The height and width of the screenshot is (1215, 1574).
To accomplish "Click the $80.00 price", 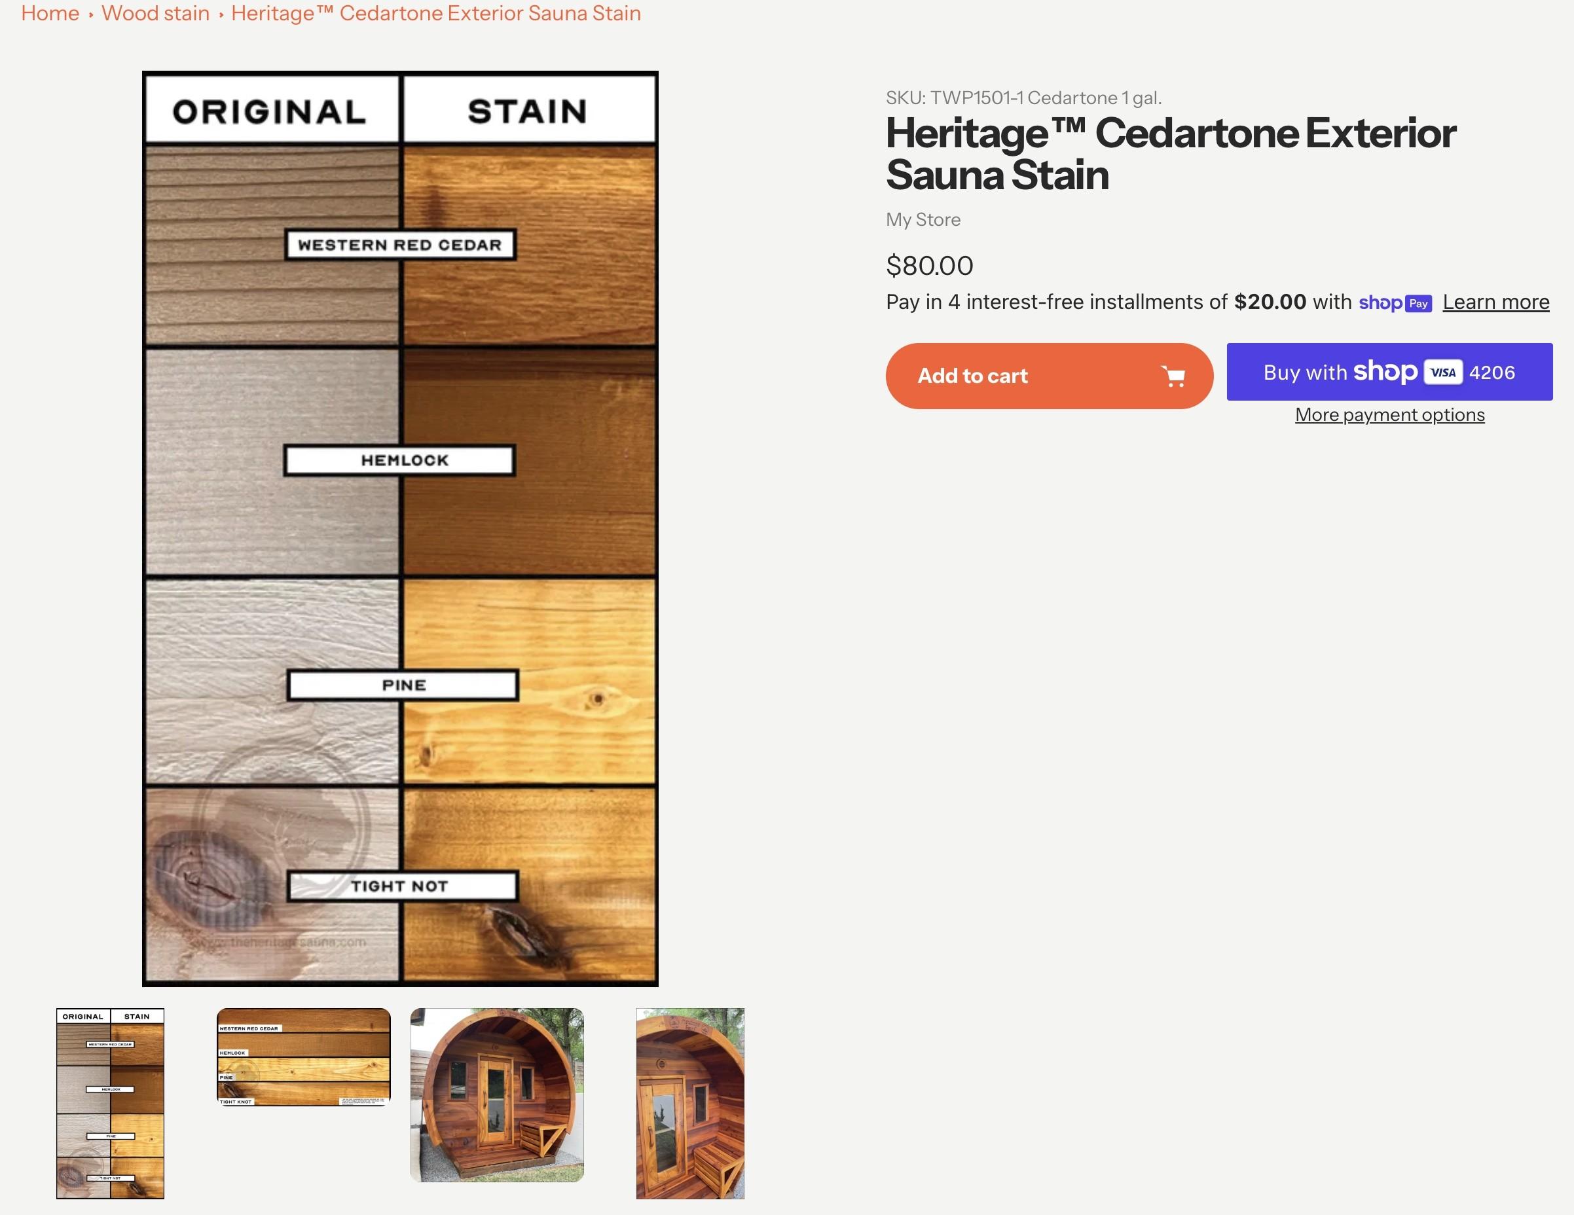I will click(x=929, y=266).
